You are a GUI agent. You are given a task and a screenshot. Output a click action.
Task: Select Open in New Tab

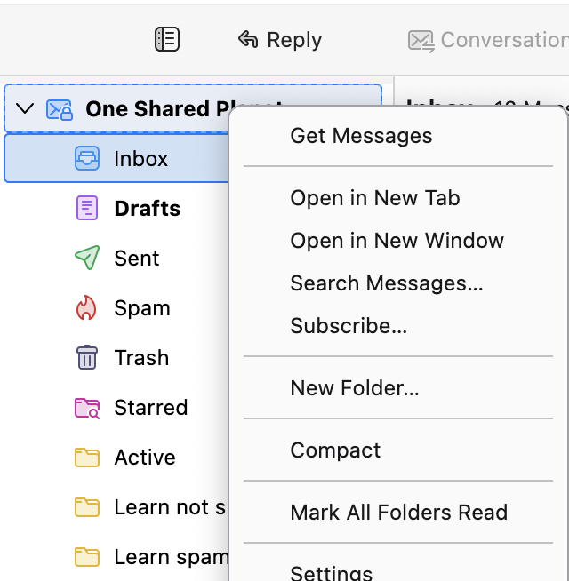(x=375, y=198)
